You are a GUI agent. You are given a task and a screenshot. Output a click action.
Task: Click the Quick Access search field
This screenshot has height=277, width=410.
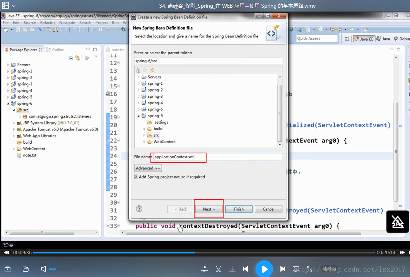317,38
